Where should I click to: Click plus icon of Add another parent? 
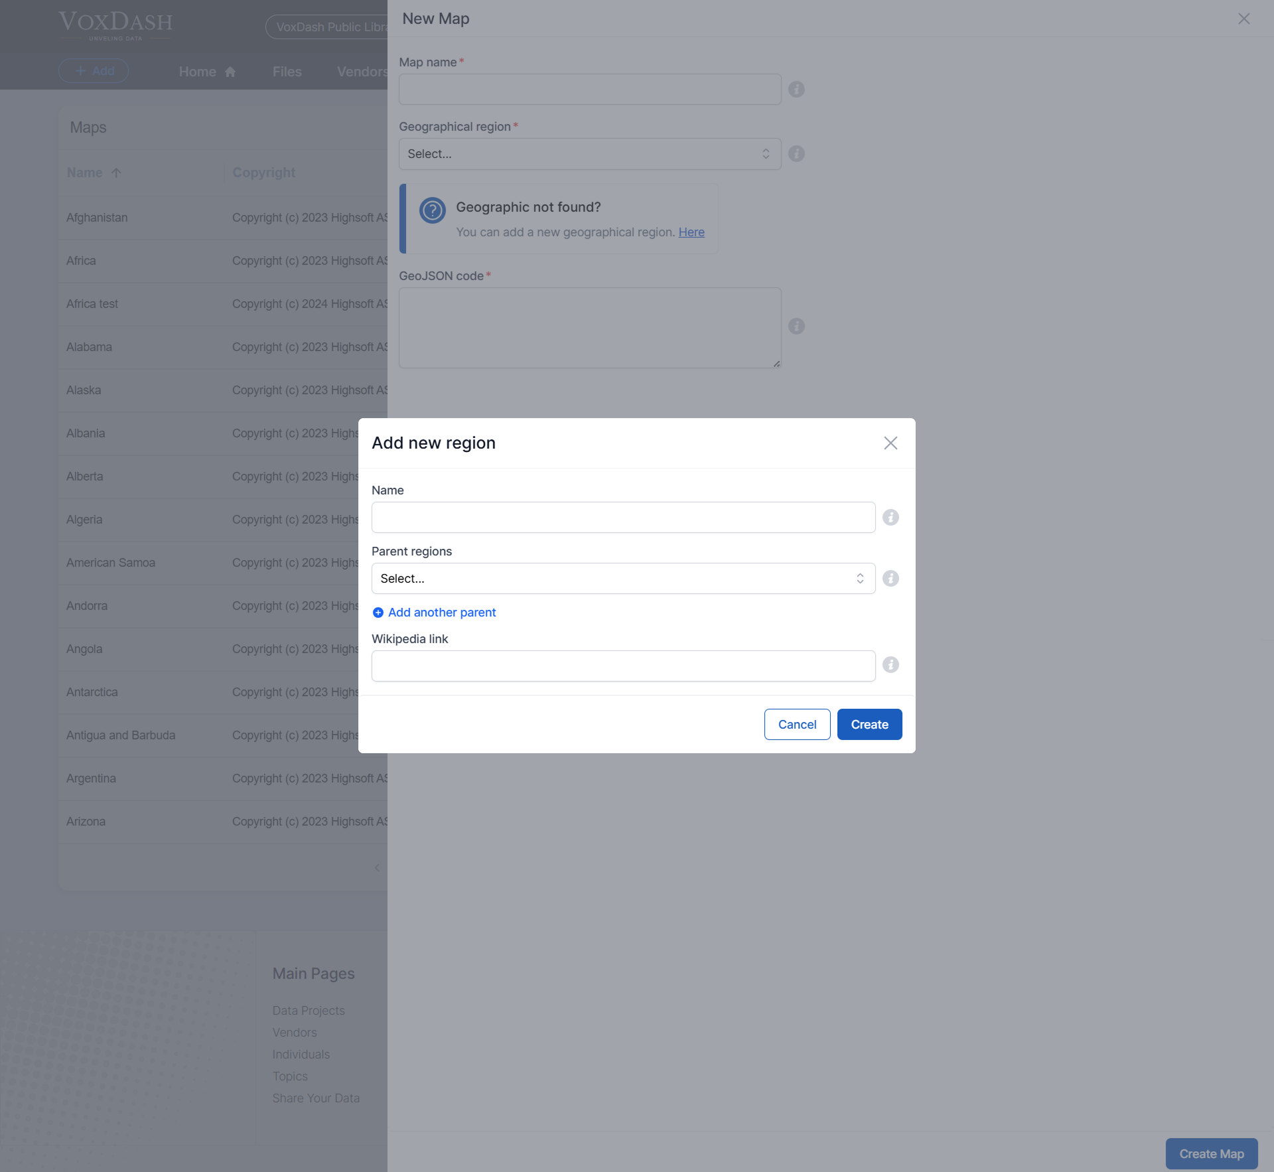(x=378, y=613)
